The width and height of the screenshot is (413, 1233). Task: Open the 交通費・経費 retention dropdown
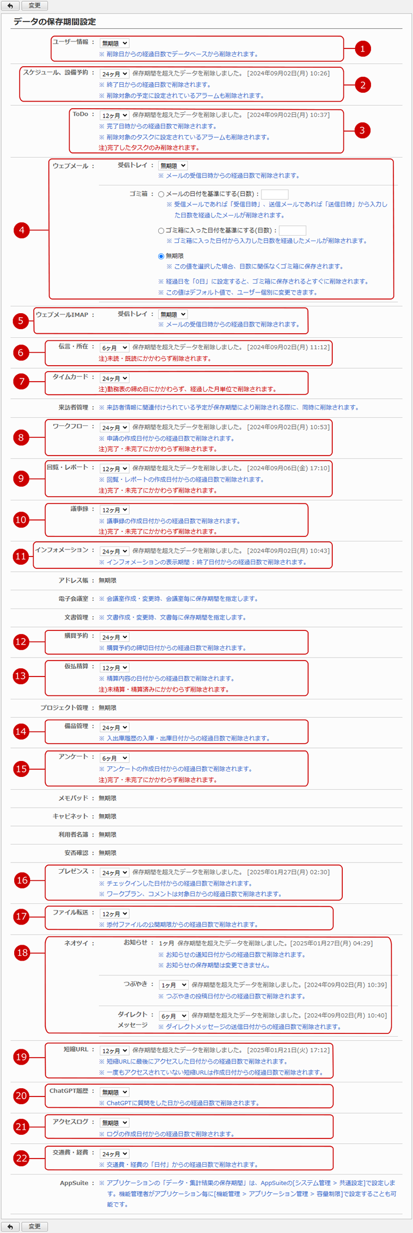tap(114, 1154)
